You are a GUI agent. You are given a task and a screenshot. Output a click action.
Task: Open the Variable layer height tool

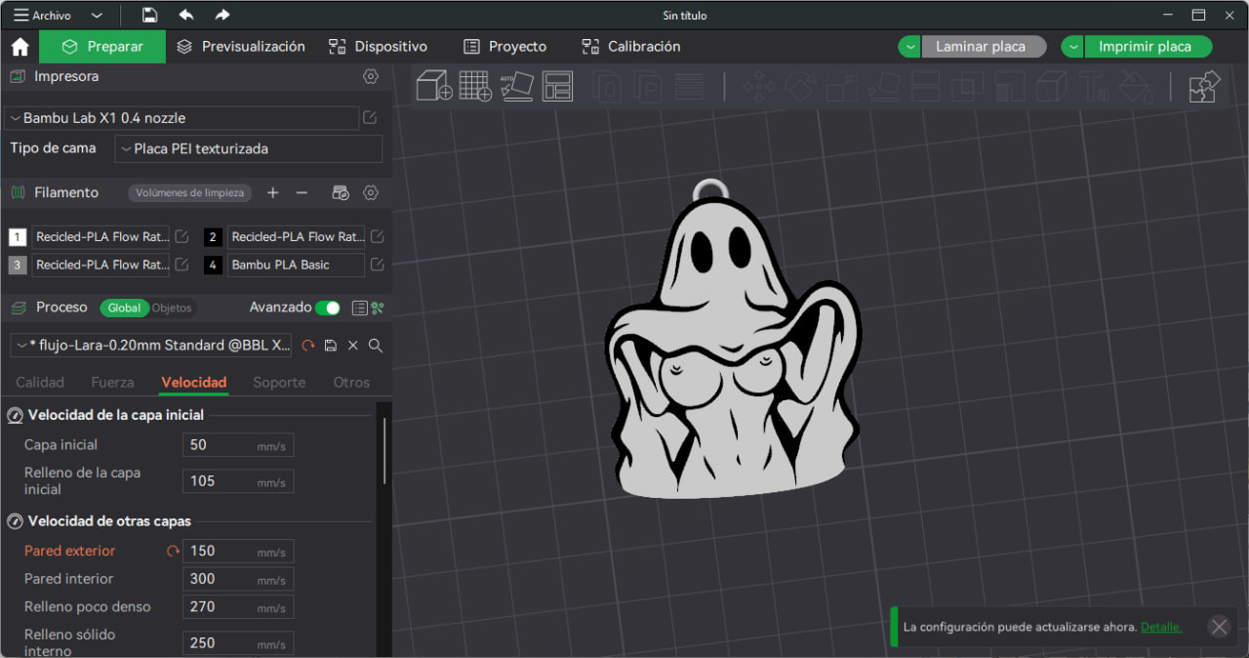[x=689, y=87]
